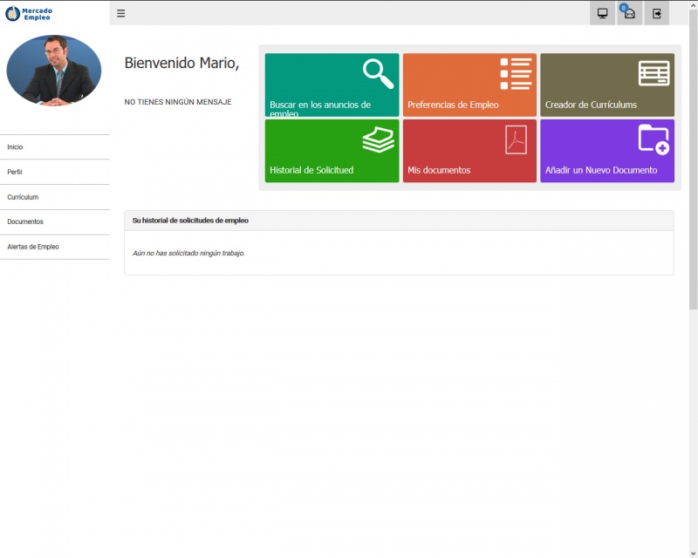Click the message count badge

(x=624, y=8)
